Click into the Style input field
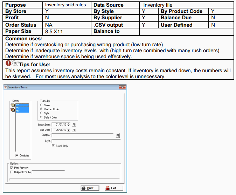Image resolution: width=236 pixels, height=195 pixels. (86, 141)
